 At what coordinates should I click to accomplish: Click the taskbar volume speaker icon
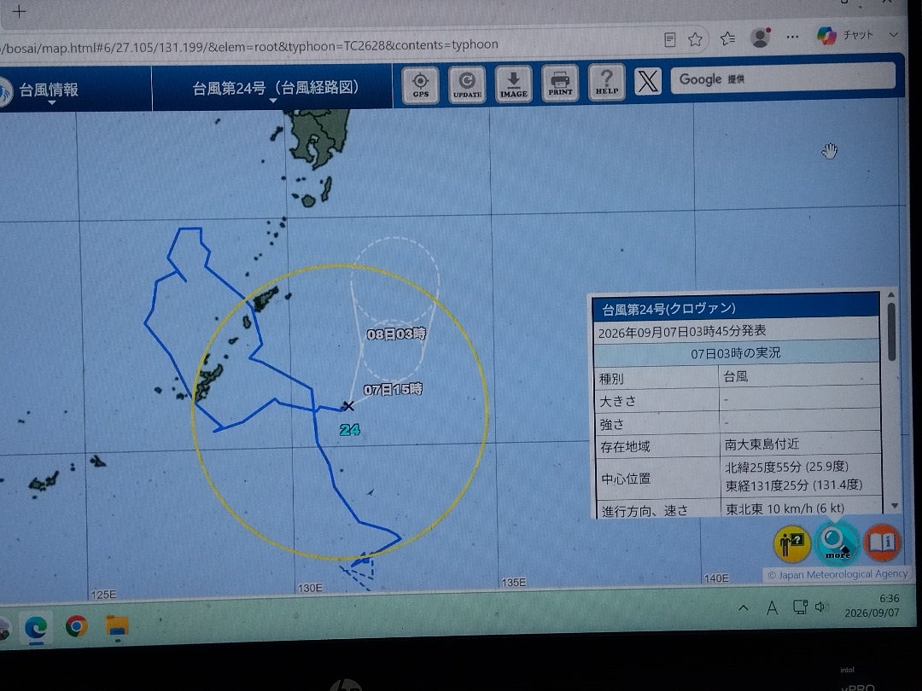(x=821, y=606)
